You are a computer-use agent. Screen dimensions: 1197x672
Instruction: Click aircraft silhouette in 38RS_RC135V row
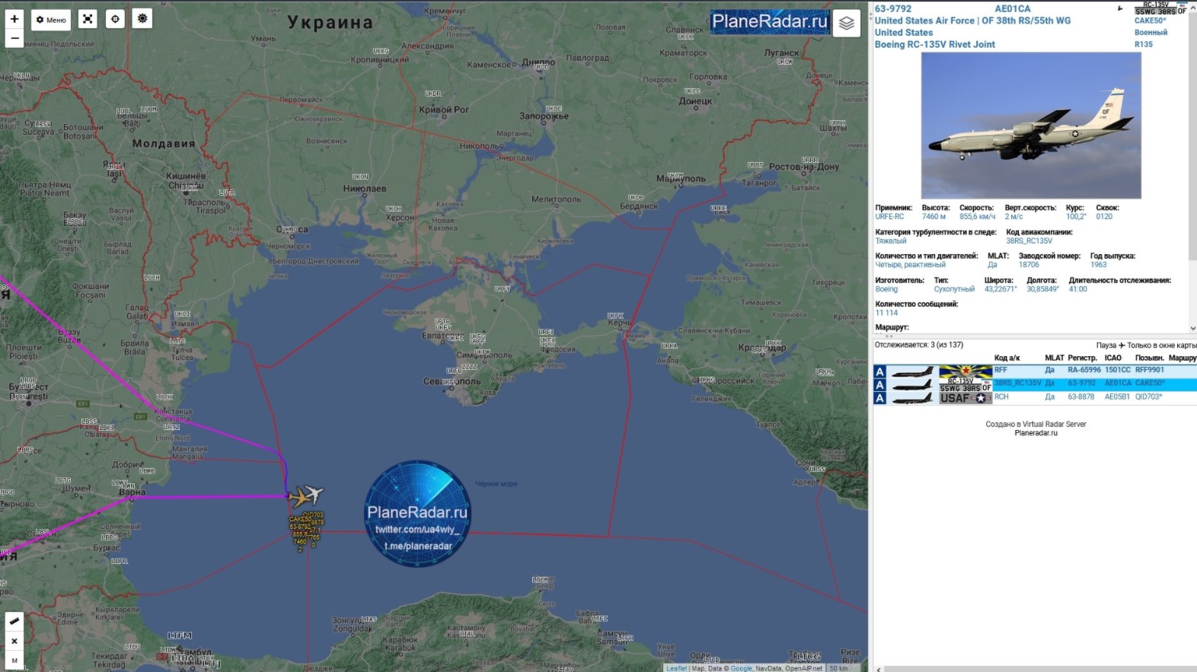coord(912,385)
